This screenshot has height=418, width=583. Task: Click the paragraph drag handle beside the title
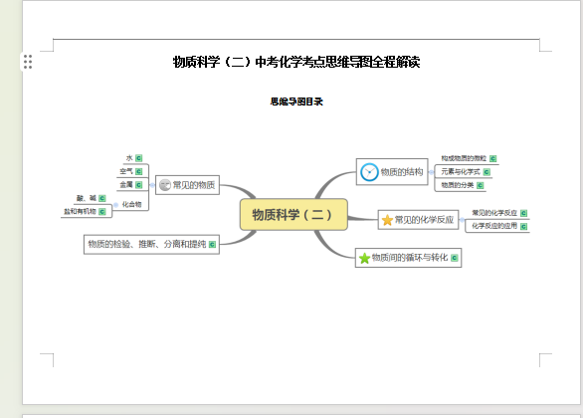(28, 62)
